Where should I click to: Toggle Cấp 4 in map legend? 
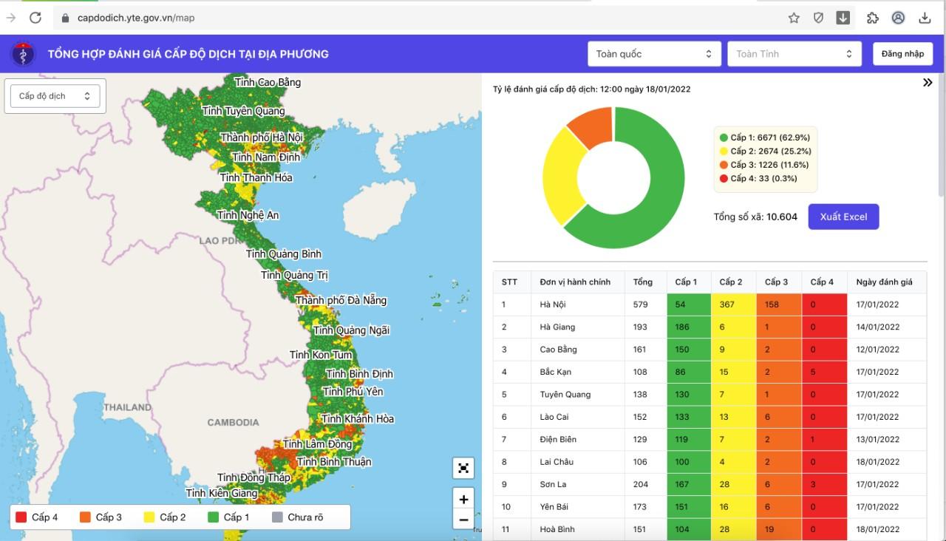[37, 517]
